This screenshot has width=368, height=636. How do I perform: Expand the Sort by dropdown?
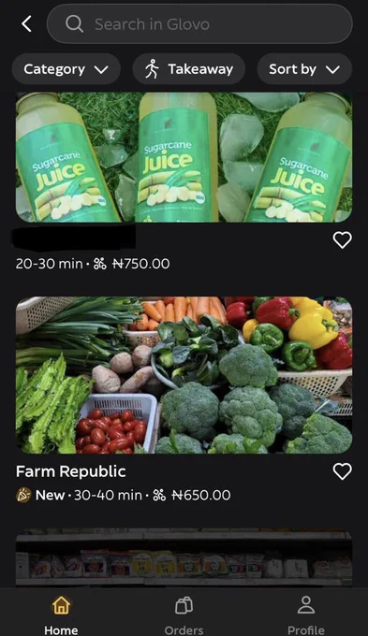tap(304, 69)
